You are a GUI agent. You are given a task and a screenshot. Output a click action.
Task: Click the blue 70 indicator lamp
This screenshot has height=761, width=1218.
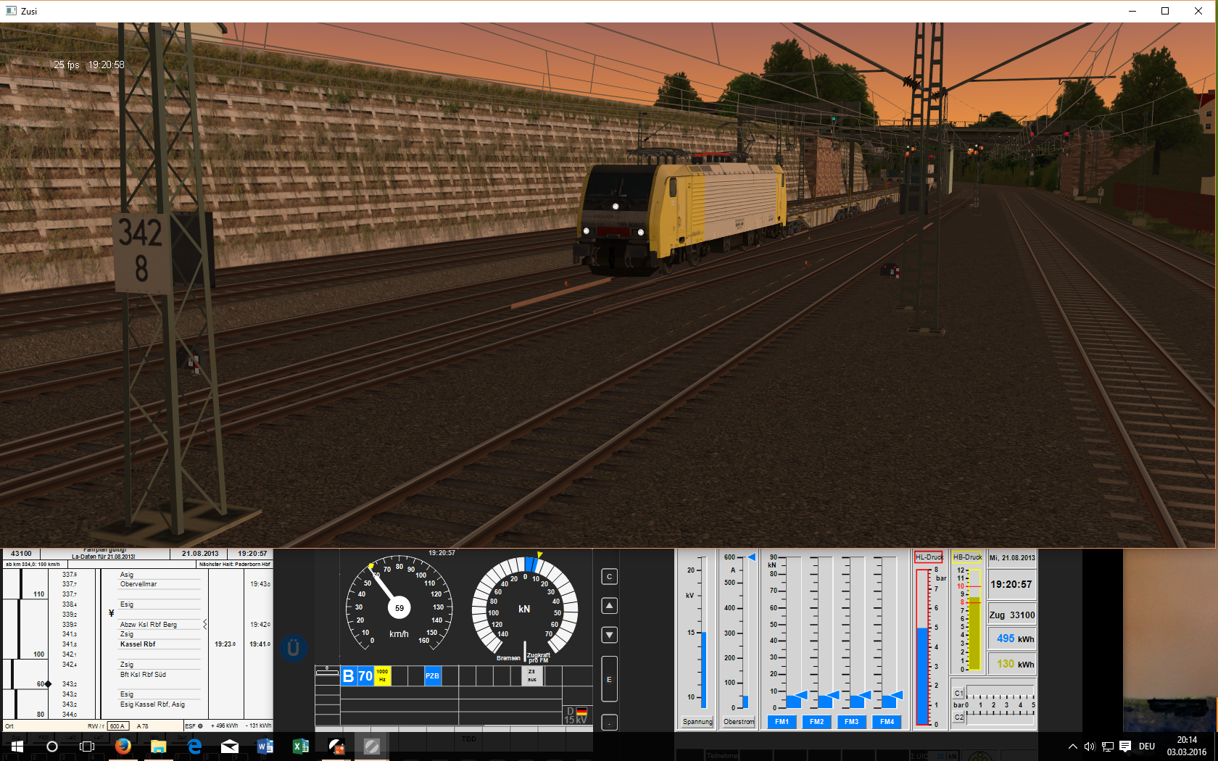(365, 676)
